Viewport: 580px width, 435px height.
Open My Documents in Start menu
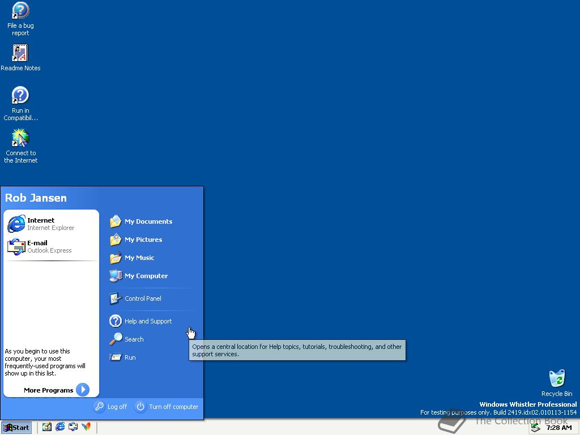click(x=141, y=221)
